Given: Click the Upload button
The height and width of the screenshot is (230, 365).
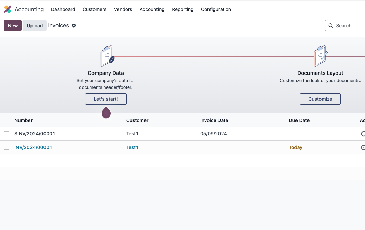Looking at the screenshot, I should [x=35, y=26].
